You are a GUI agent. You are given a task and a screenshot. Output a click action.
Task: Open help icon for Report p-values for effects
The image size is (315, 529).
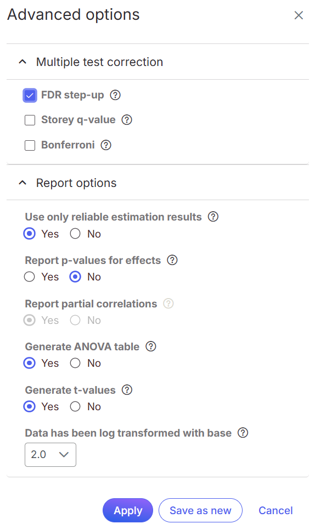[x=172, y=260]
